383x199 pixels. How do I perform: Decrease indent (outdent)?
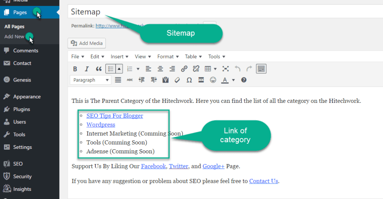tap(141, 80)
